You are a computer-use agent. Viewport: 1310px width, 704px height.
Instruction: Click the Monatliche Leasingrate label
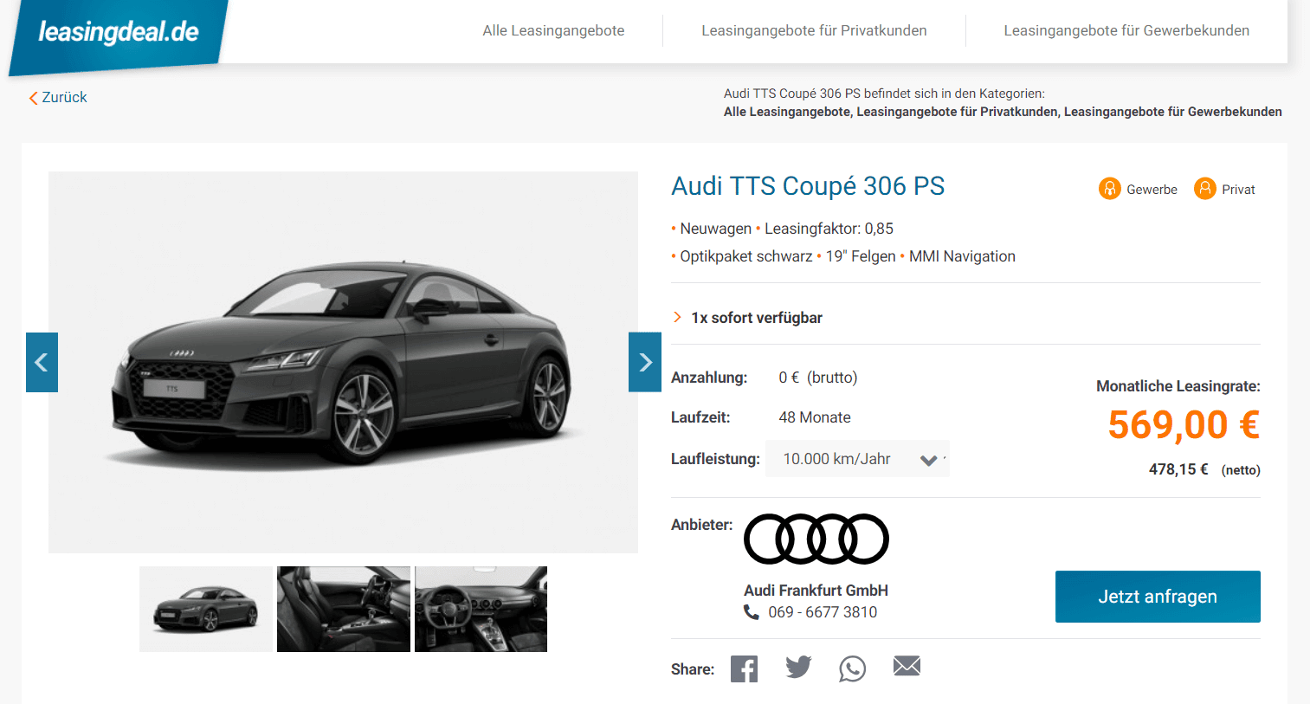click(1178, 386)
